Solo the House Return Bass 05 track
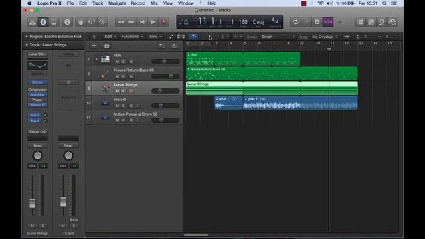This screenshot has height=239, width=425. (124, 76)
